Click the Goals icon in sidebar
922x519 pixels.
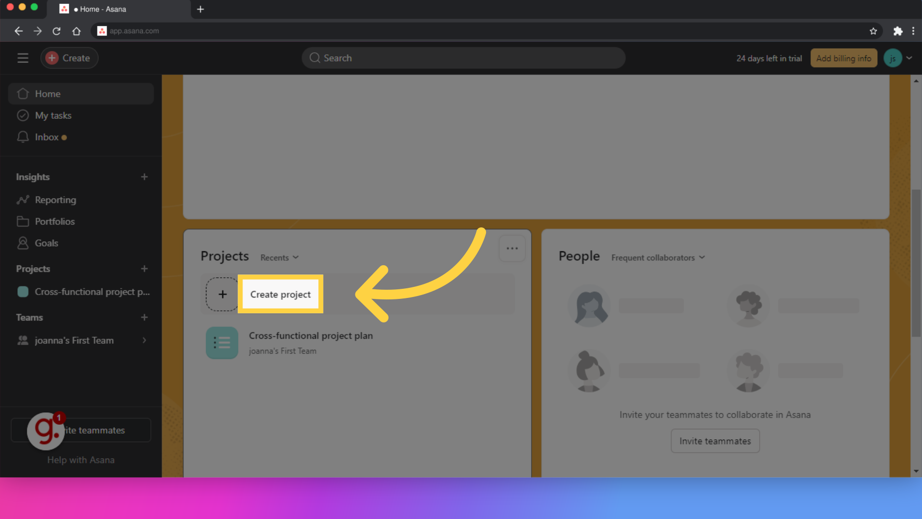point(22,243)
